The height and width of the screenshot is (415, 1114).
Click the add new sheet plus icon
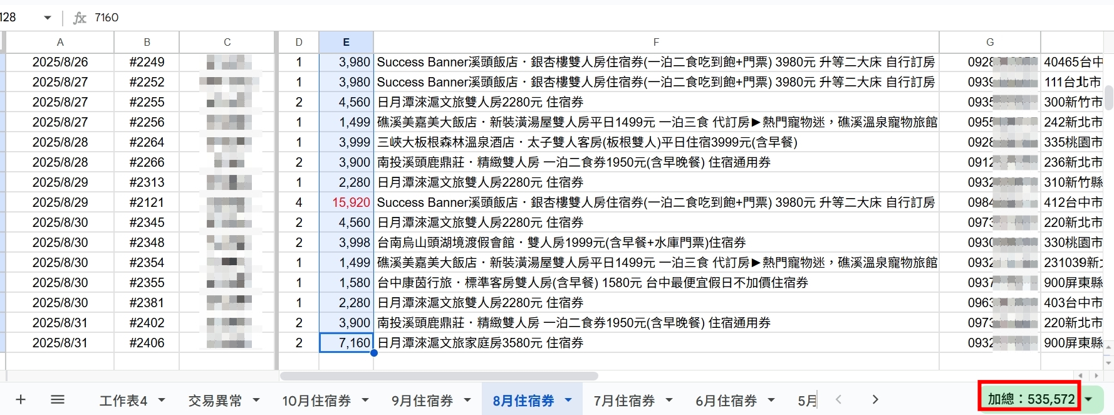click(21, 400)
